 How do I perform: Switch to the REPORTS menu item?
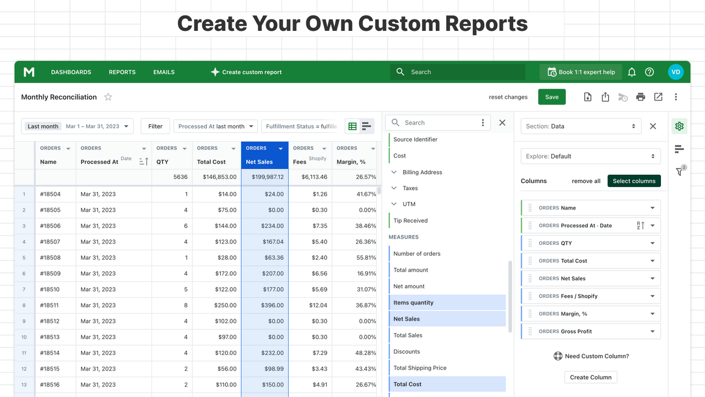coord(122,72)
